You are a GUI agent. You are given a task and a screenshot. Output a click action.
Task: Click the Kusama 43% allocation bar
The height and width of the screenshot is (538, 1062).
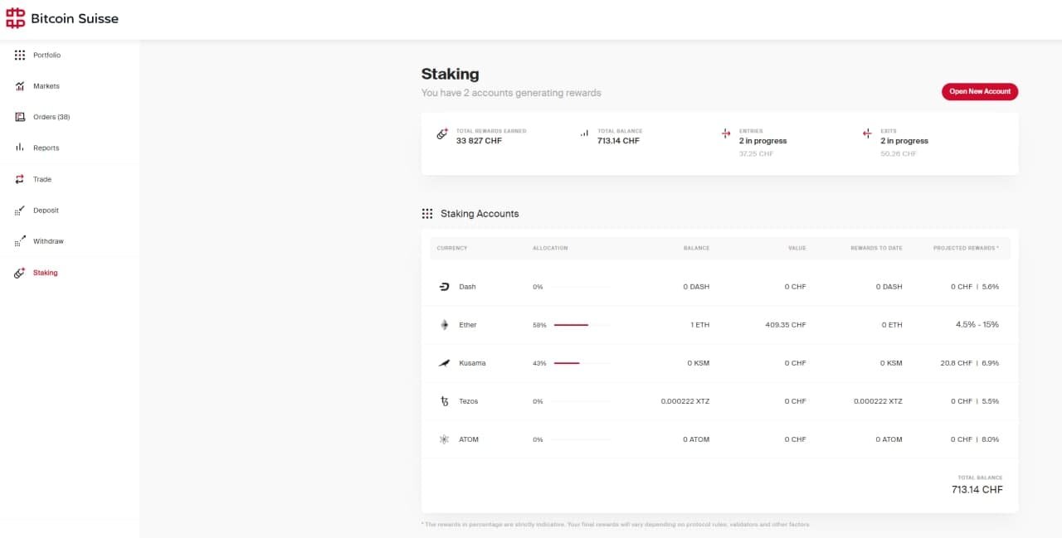[x=568, y=363]
